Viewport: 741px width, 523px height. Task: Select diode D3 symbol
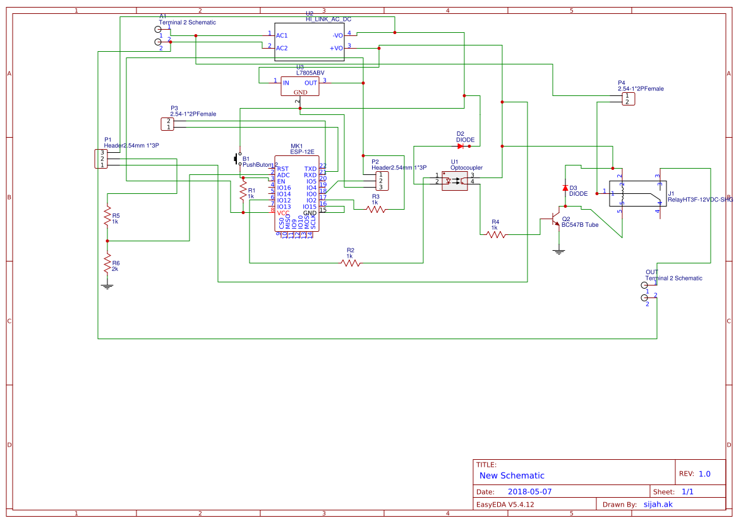565,188
